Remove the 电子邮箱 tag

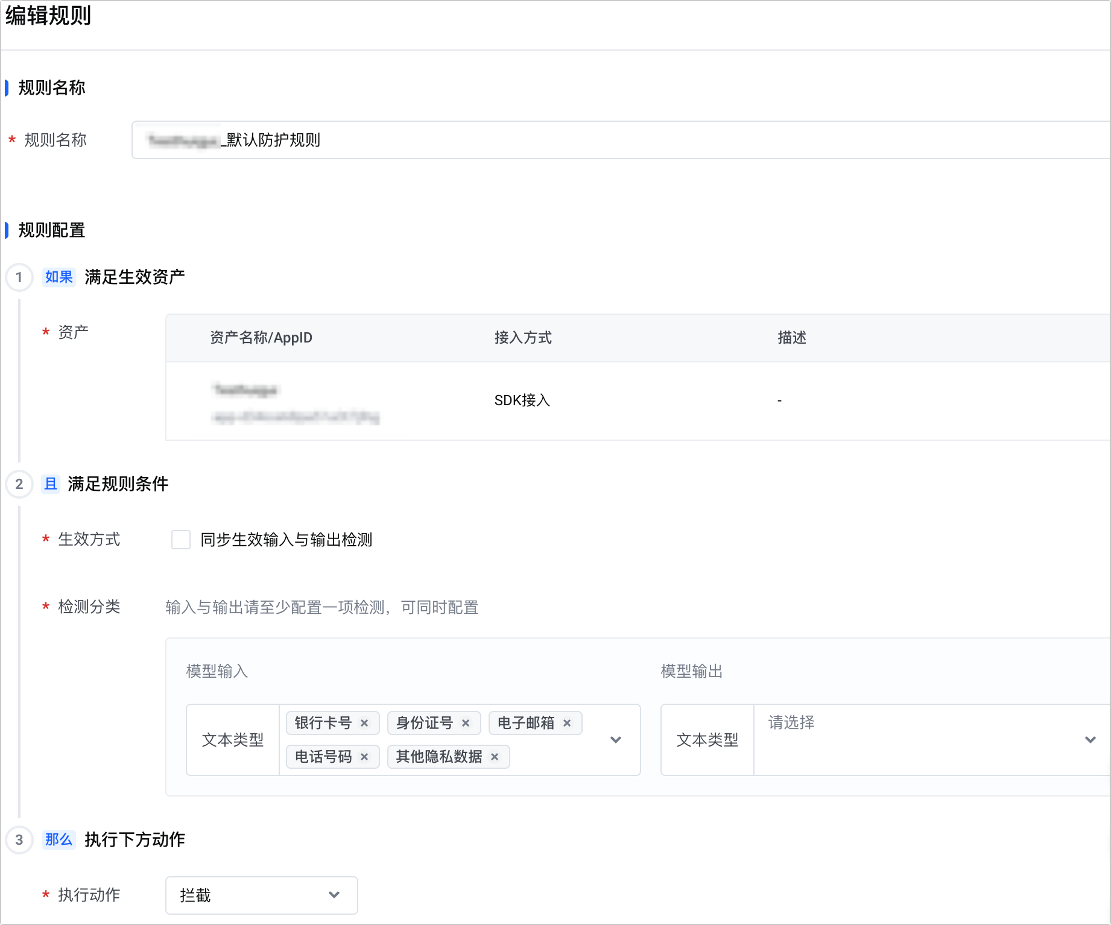coord(567,723)
